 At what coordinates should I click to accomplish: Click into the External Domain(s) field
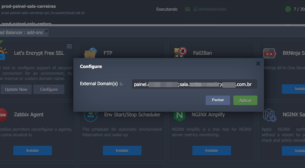click(194, 84)
